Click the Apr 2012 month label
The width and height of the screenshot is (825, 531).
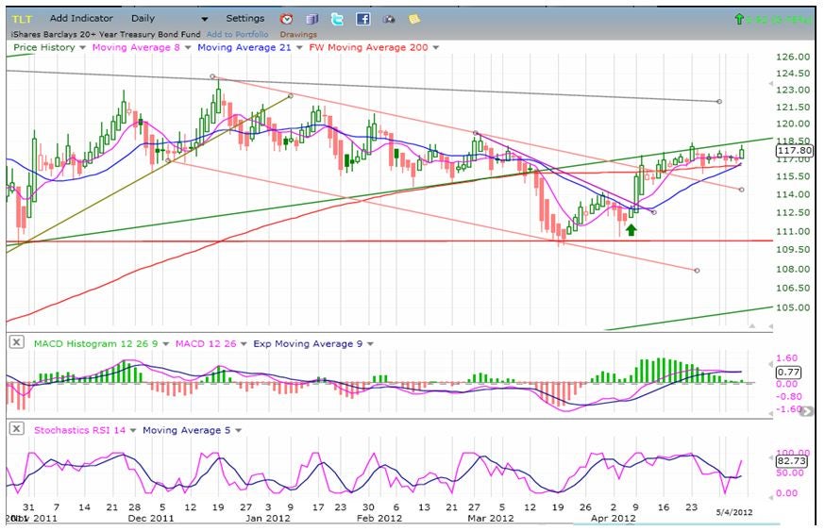pos(613,518)
